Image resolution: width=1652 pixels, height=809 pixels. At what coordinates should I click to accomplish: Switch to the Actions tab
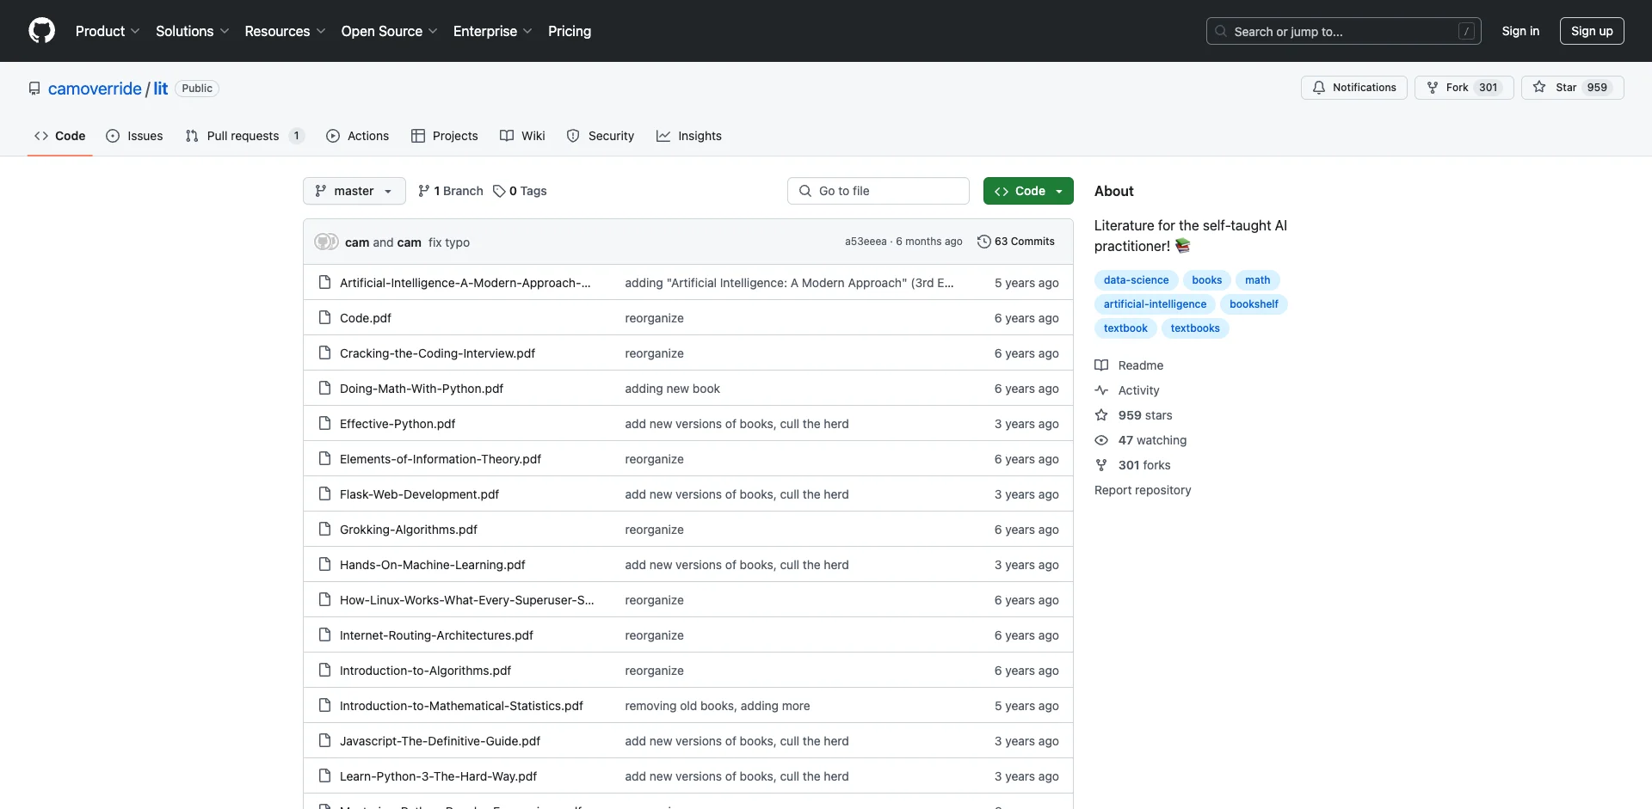(x=357, y=136)
